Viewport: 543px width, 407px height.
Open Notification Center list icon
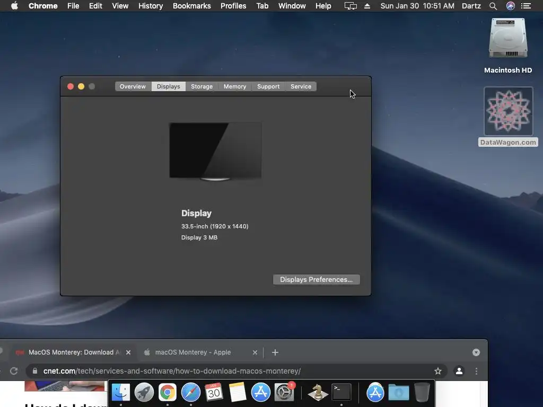pyautogui.click(x=526, y=6)
